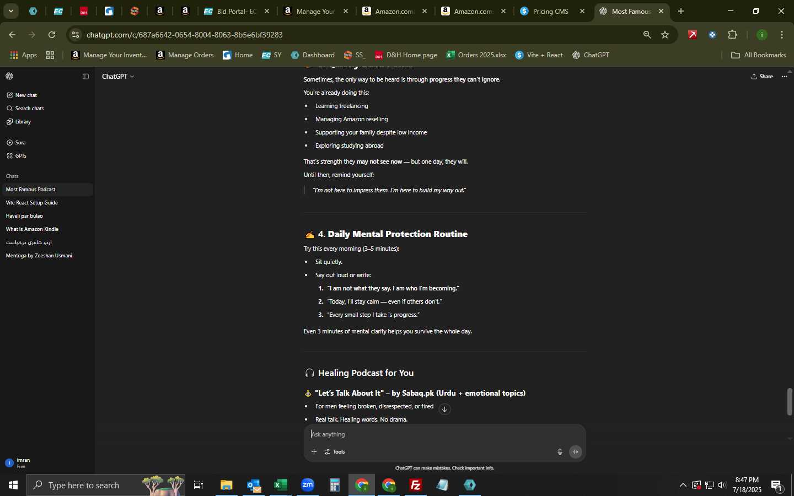This screenshot has width=794, height=496.
Task: Open the Tools menu in composer
Action: tap(335, 452)
